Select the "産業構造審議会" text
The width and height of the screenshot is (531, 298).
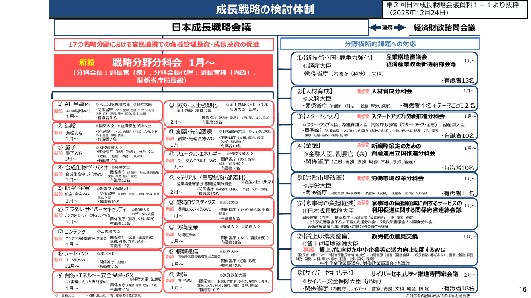[x=406, y=57]
